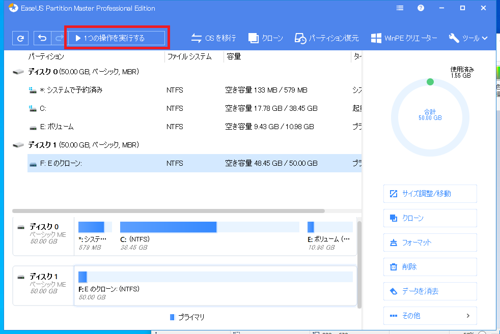
Task: Open the フォーマット option
Action: coord(430,242)
